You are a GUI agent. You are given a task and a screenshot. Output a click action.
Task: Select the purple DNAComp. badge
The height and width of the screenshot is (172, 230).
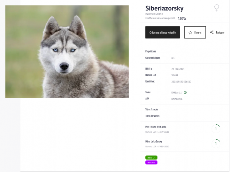click(x=151, y=162)
